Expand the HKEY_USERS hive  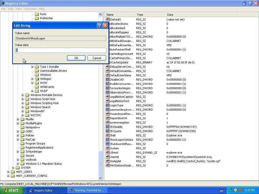8,172
